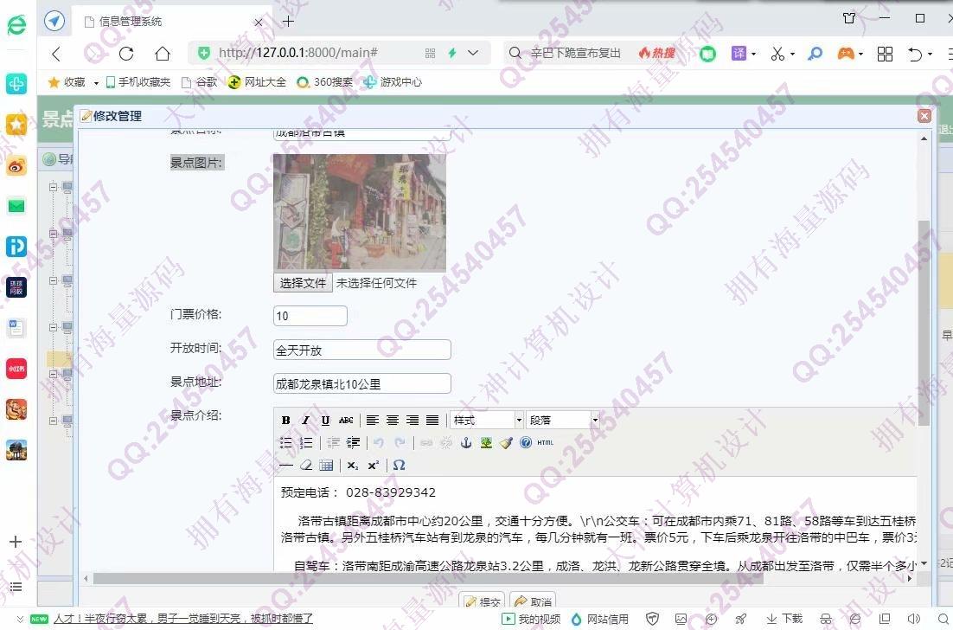Clean up messy code with brush icon
This screenshot has width=953, height=630.
(506, 443)
